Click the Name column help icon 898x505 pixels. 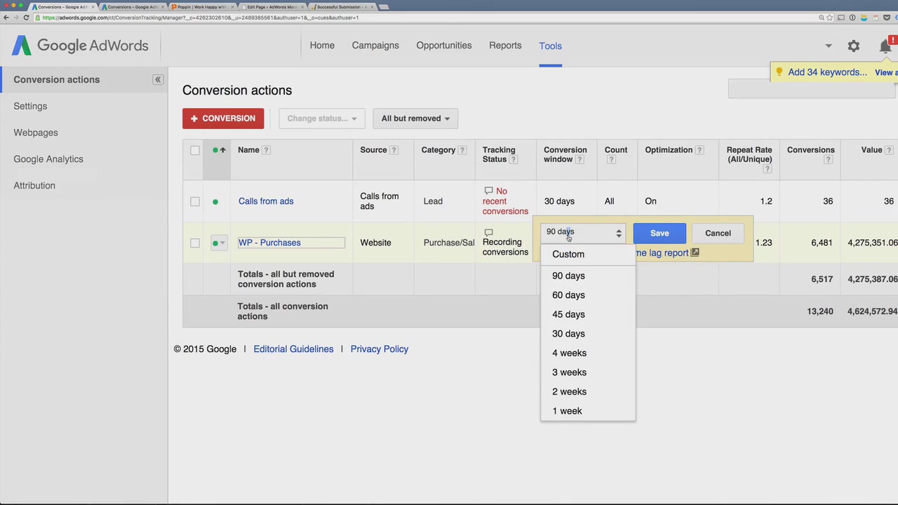[266, 150]
